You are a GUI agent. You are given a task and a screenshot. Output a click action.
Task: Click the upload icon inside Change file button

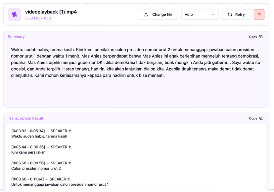click(145, 14)
